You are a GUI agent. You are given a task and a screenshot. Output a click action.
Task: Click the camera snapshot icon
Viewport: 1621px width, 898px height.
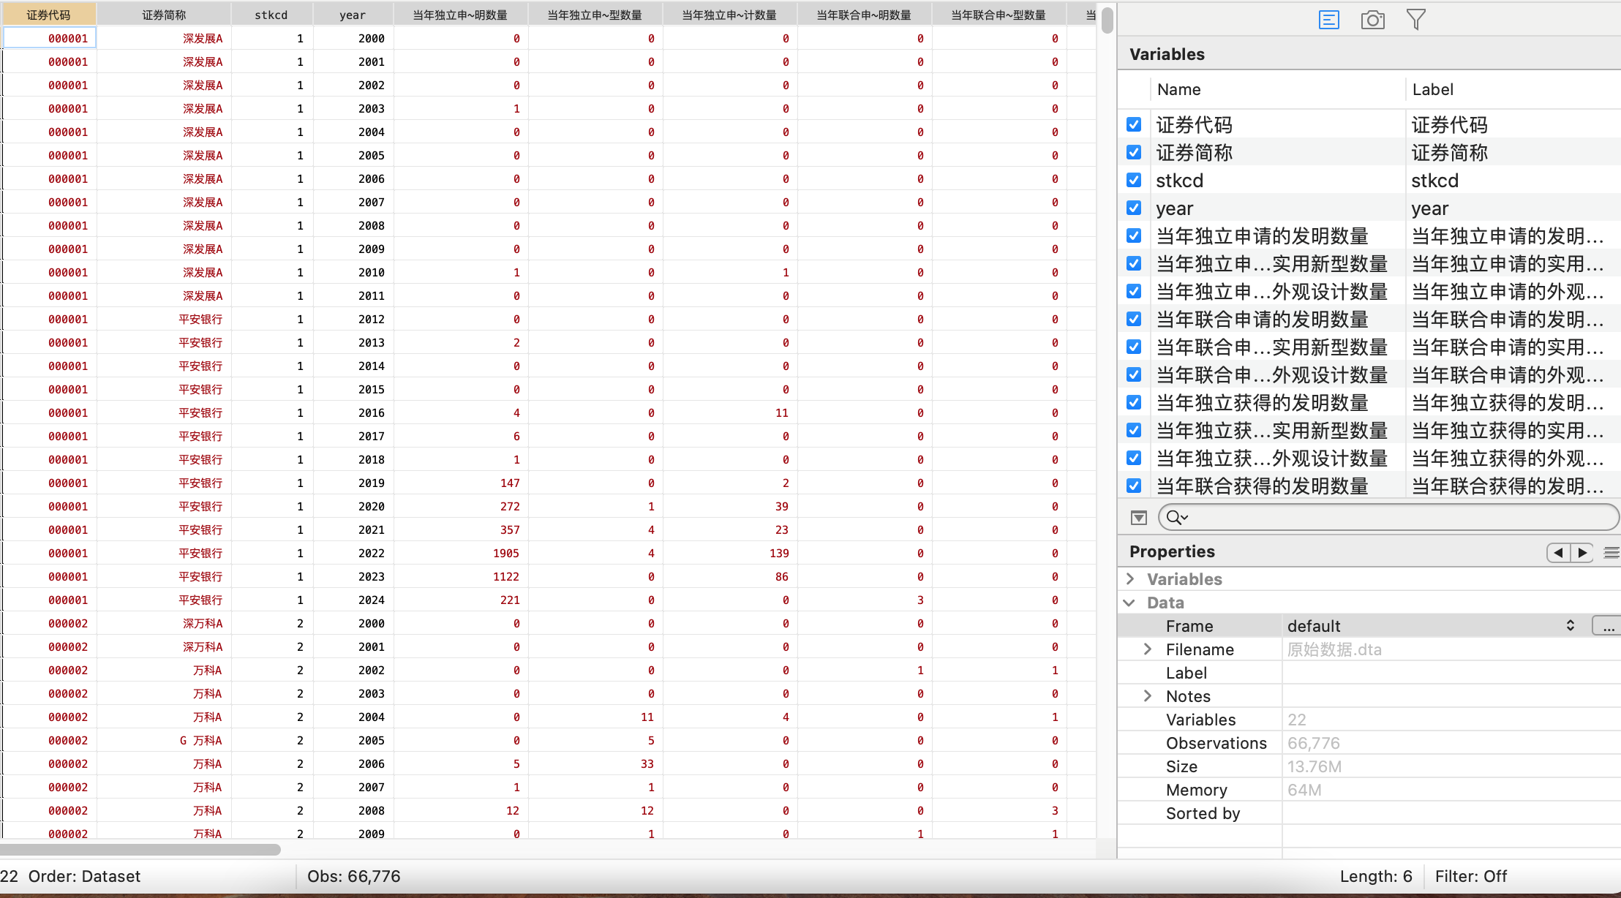tap(1372, 20)
